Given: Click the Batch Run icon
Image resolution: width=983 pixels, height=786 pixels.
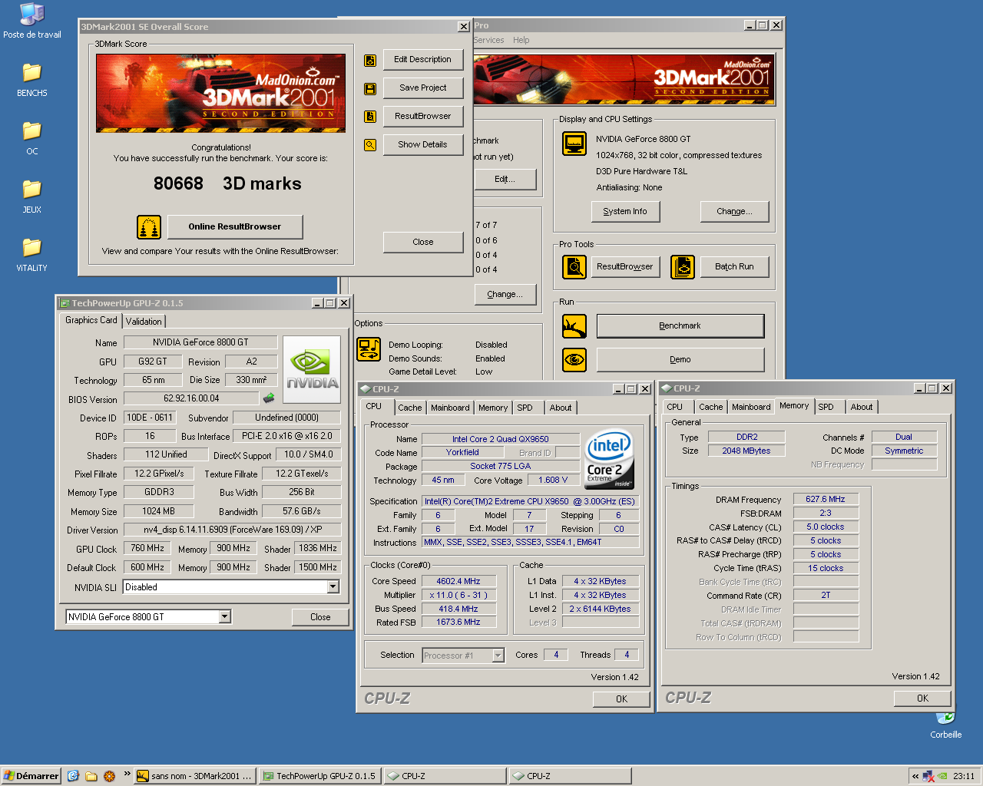Looking at the screenshot, I should pos(682,266).
